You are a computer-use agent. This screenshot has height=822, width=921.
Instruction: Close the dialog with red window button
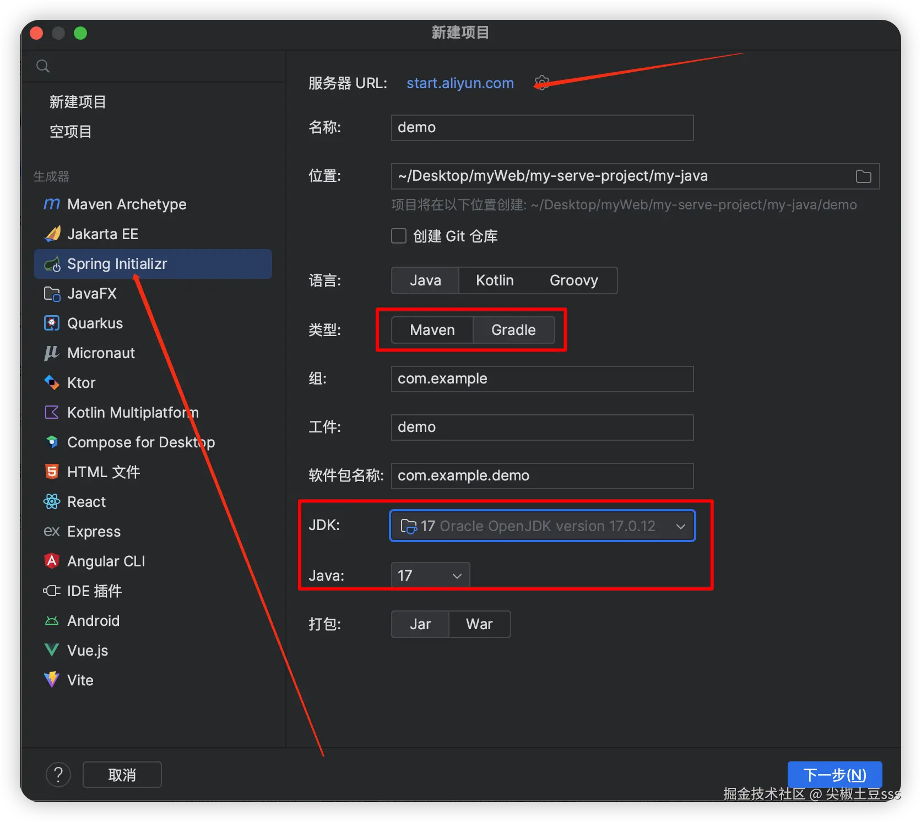click(x=36, y=33)
